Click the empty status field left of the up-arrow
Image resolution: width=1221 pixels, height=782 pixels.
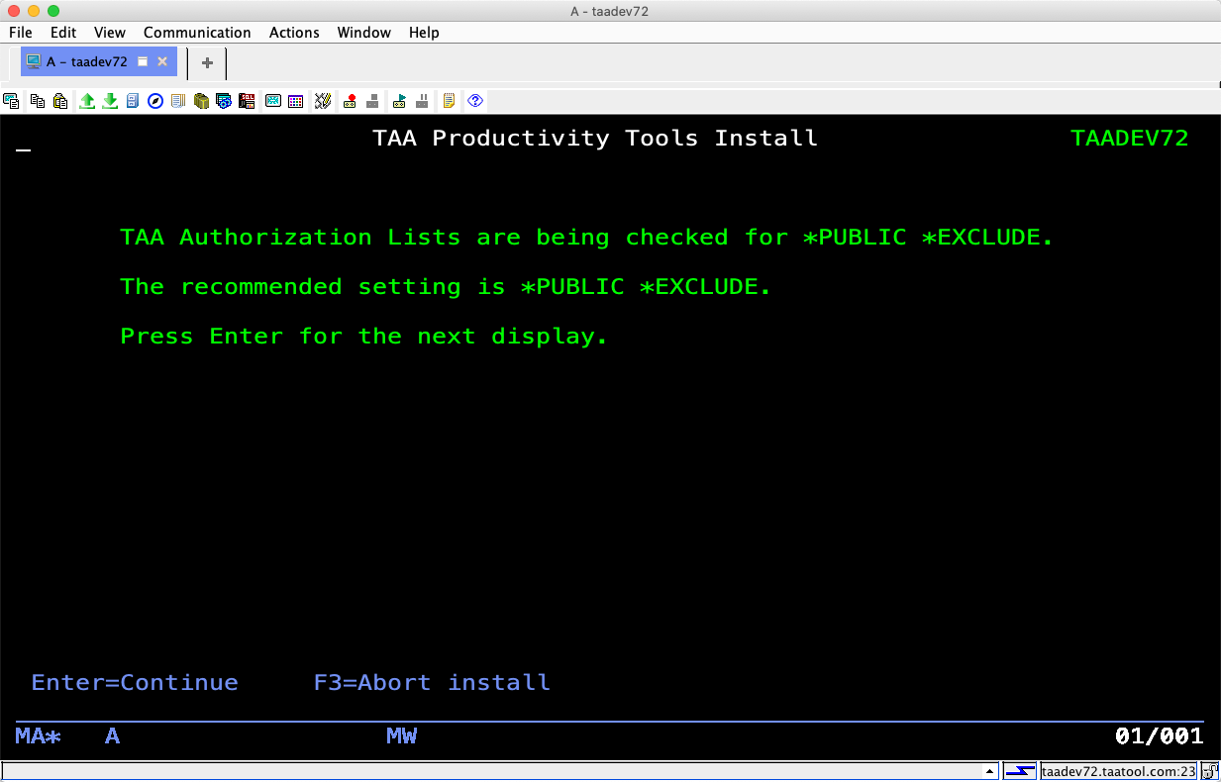coord(491,771)
